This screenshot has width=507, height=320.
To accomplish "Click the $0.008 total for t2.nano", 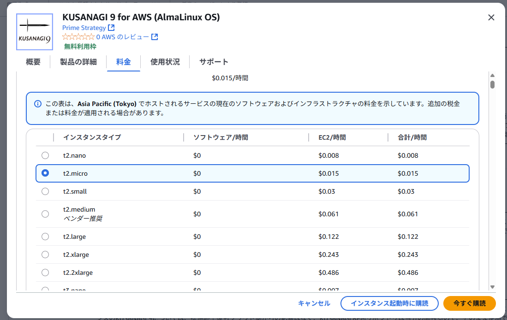I will pyautogui.click(x=408, y=155).
